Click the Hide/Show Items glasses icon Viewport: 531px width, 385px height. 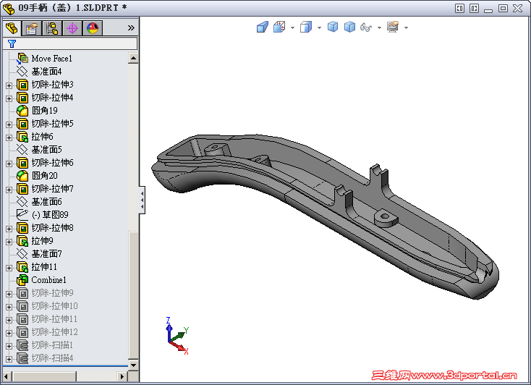coord(366,27)
